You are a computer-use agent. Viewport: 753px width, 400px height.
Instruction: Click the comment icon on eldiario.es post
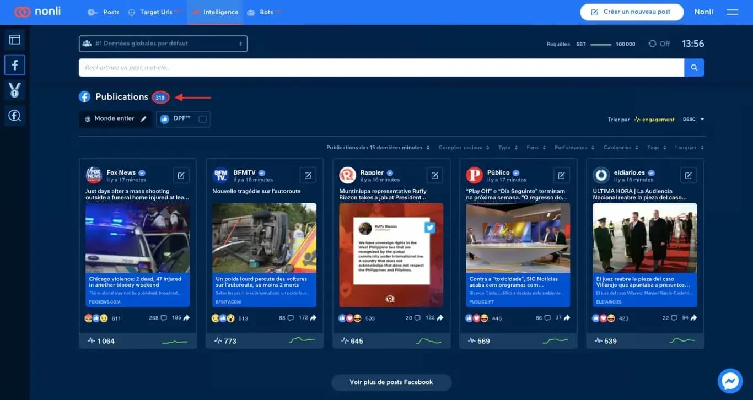pos(674,318)
